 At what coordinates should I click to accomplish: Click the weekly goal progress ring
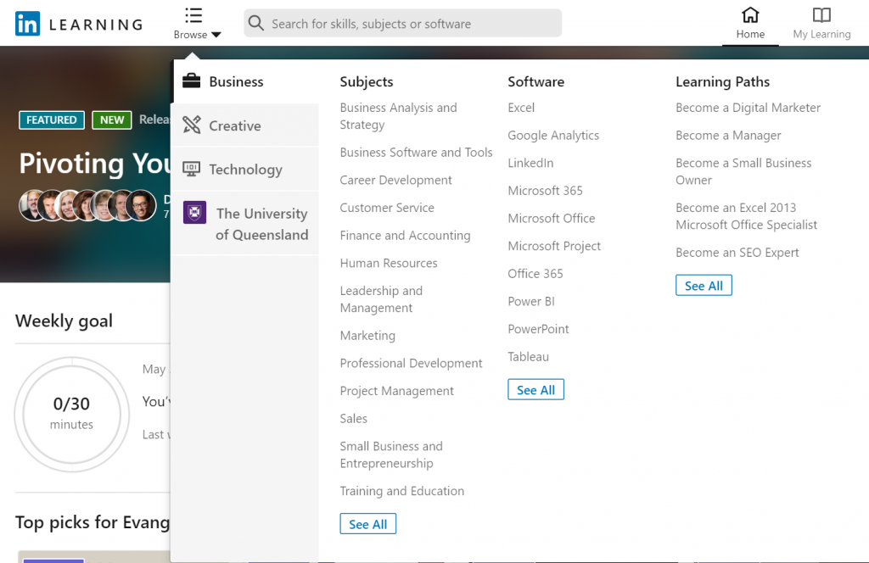coord(72,415)
